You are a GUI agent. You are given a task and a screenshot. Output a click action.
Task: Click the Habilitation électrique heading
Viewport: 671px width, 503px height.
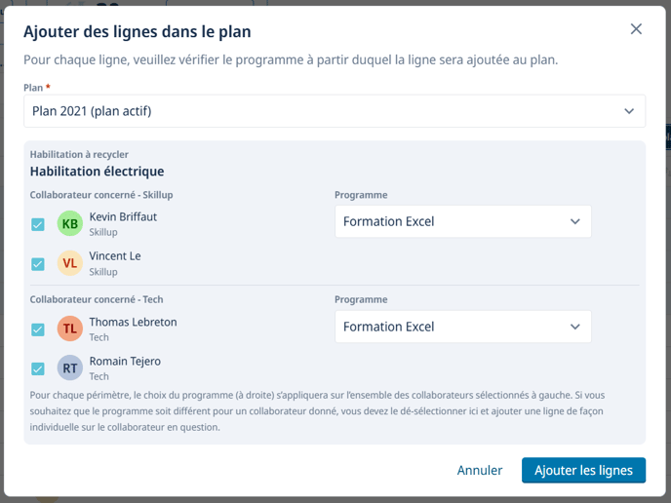pyautogui.click(x=97, y=172)
